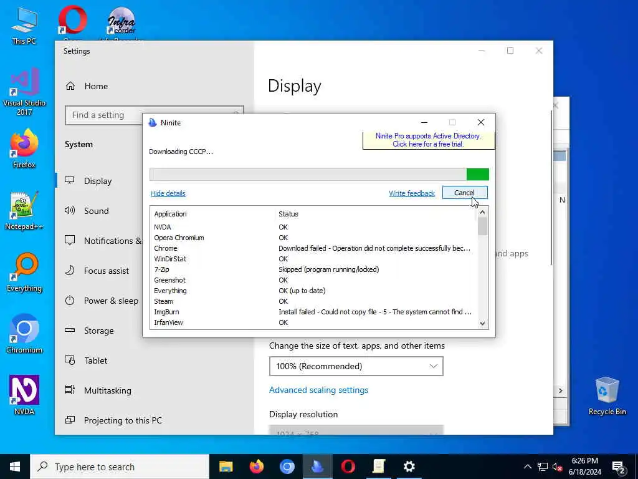638x479 pixels.
Task: Click the taskbar search box
Action: (x=120, y=467)
